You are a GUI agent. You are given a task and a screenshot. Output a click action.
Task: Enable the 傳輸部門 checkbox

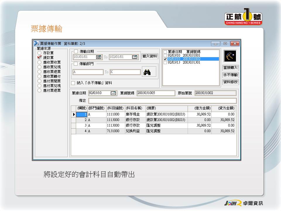coord(76,64)
